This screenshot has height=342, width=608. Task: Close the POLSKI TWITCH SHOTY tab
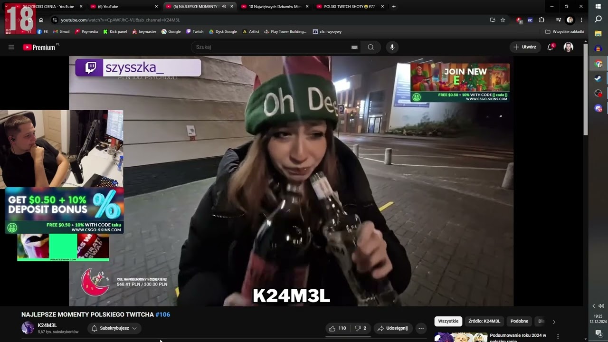[x=382, y=7]
